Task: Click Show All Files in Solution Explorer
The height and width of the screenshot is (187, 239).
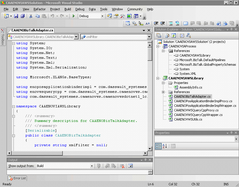Action: pos(167,36)
